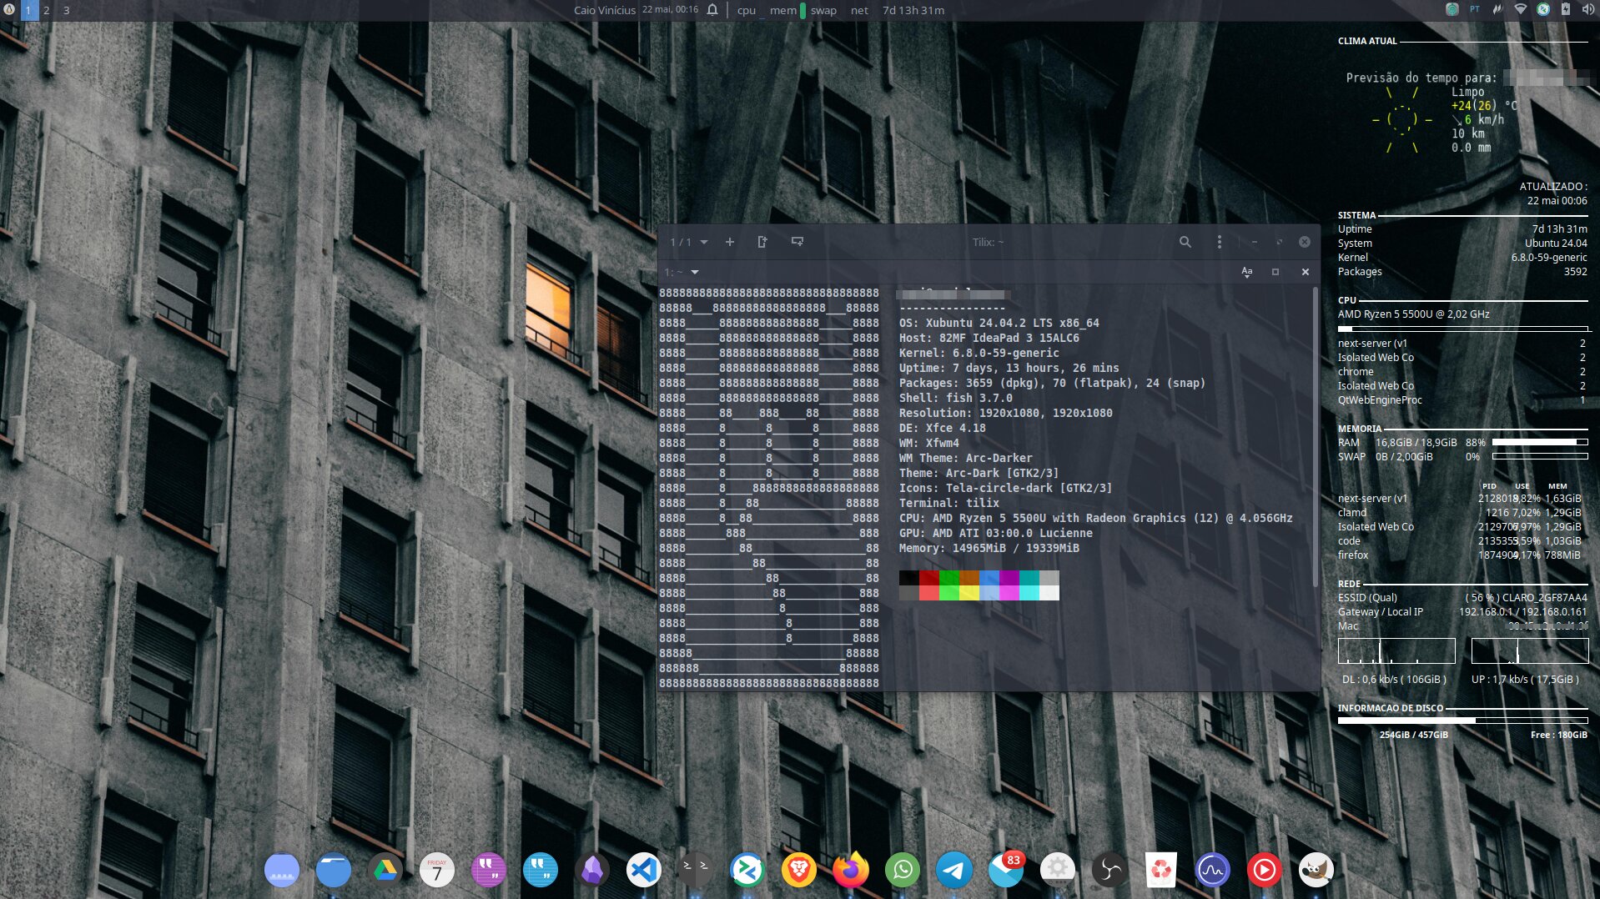Switch to workspace 2 in the panel
Image resolution: width=1600 pixels, height=899 pixels.
tap(47, 10)
